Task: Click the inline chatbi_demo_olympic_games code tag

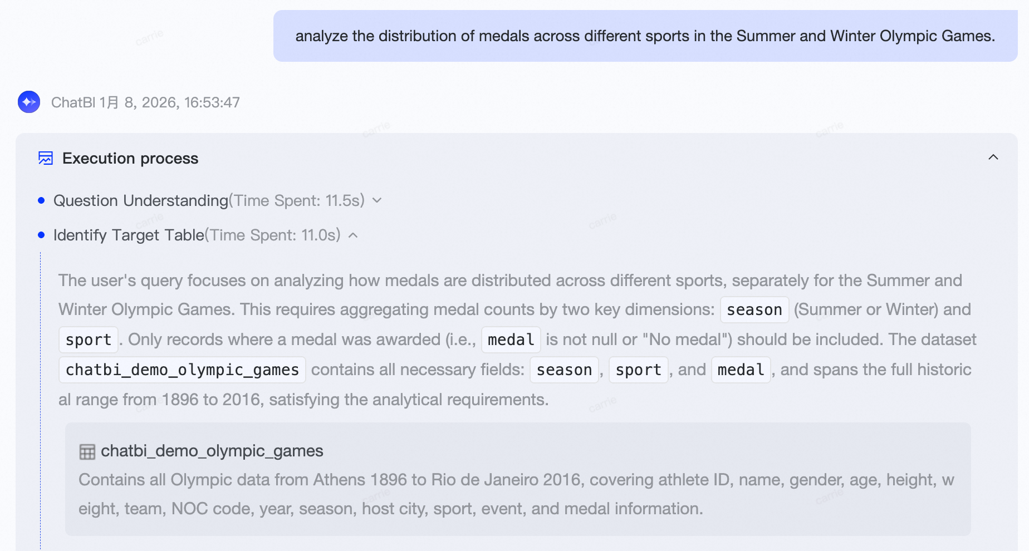Action: [x=182, y=370]
